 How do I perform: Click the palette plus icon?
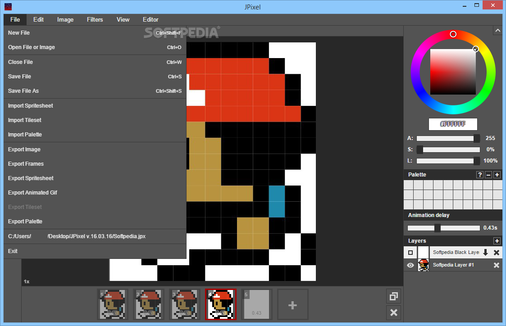(x=497, y=175)
